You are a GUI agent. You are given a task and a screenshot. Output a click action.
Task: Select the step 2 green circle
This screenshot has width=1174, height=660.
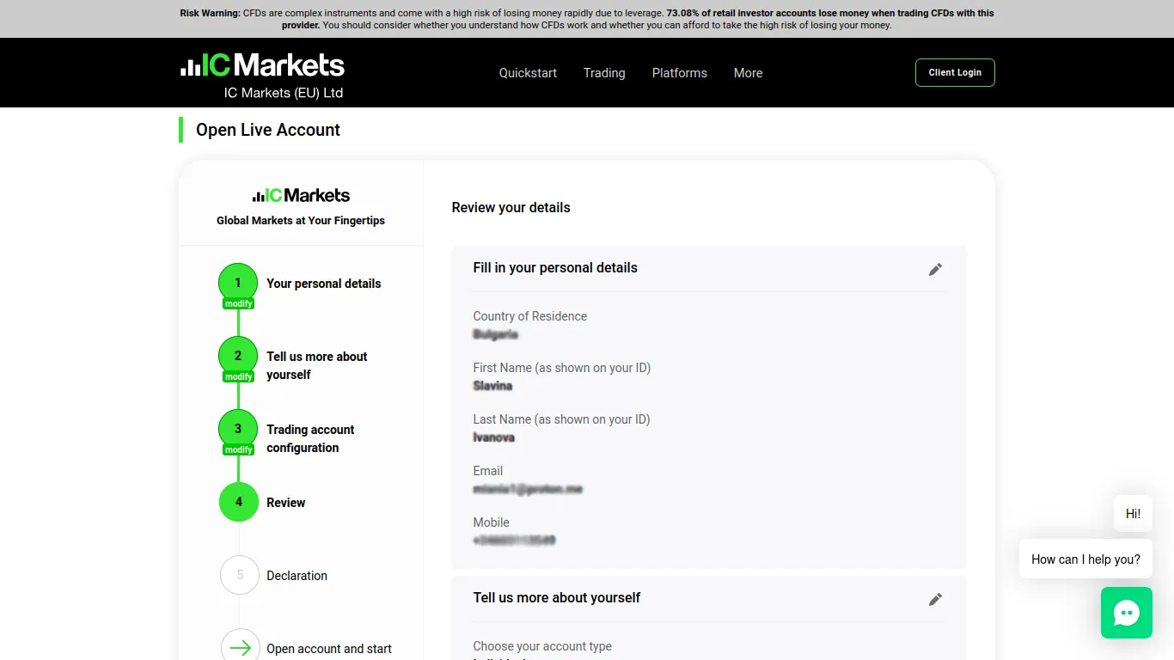click(x=238, y=356)
